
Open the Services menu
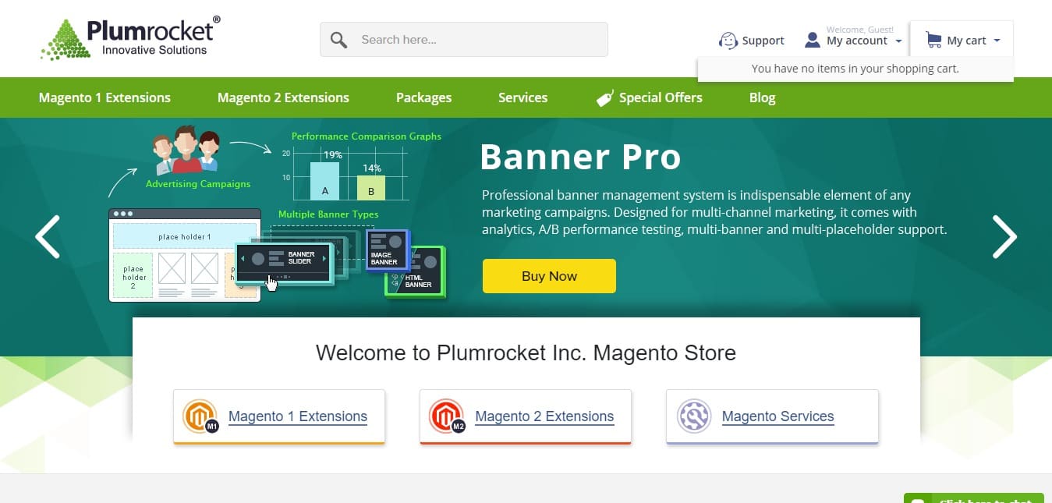click(x=522, y=97)
